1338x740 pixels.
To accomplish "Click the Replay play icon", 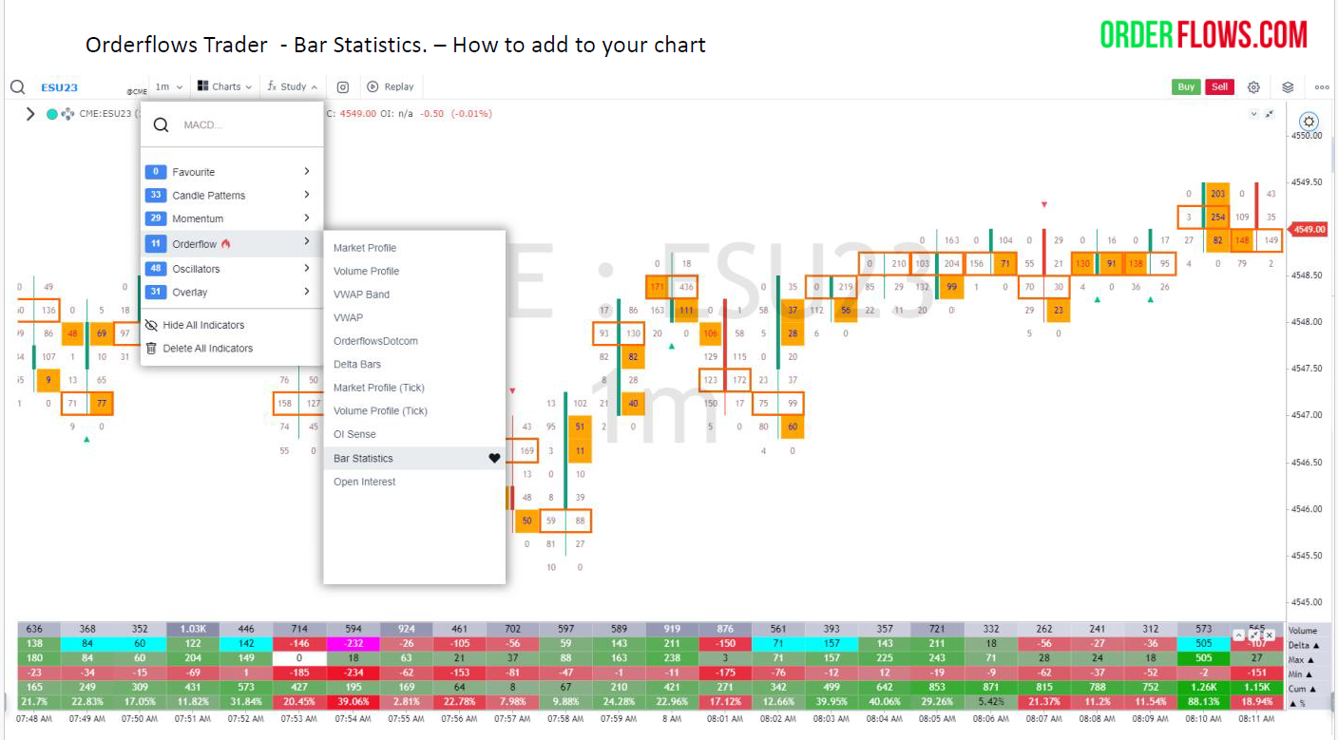I will click(373, 86).
